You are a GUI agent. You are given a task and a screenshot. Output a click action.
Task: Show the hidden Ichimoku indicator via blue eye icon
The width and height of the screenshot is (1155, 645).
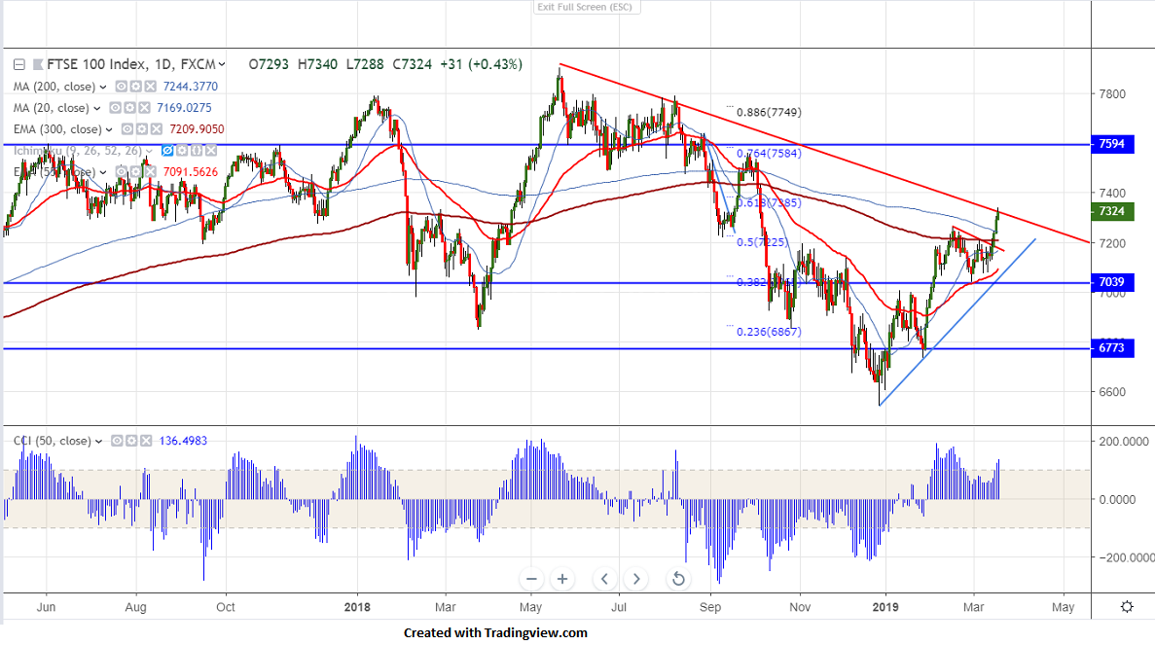(x=167, y=150)
